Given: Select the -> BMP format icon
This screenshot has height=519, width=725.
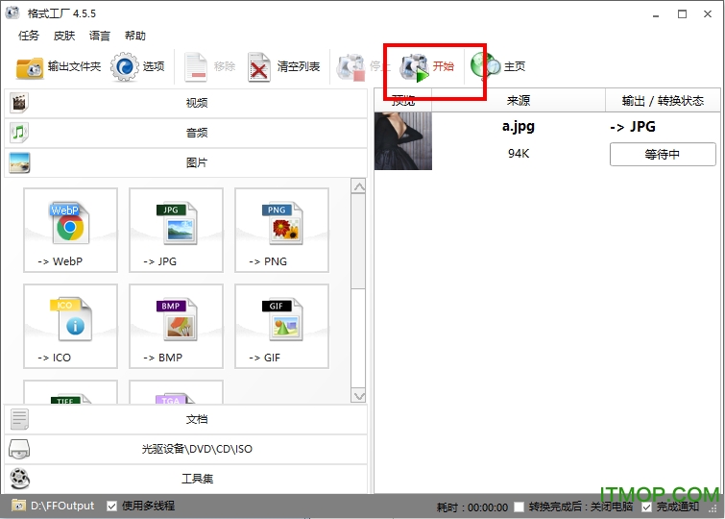Looking at the screenshot, I should point(176,322).
